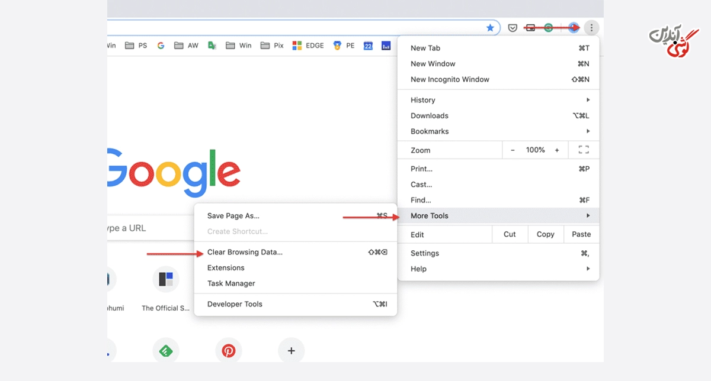The image size is (711, 381).
Task: Choose Cast... in the menu
Action: (x=498, y=185)
